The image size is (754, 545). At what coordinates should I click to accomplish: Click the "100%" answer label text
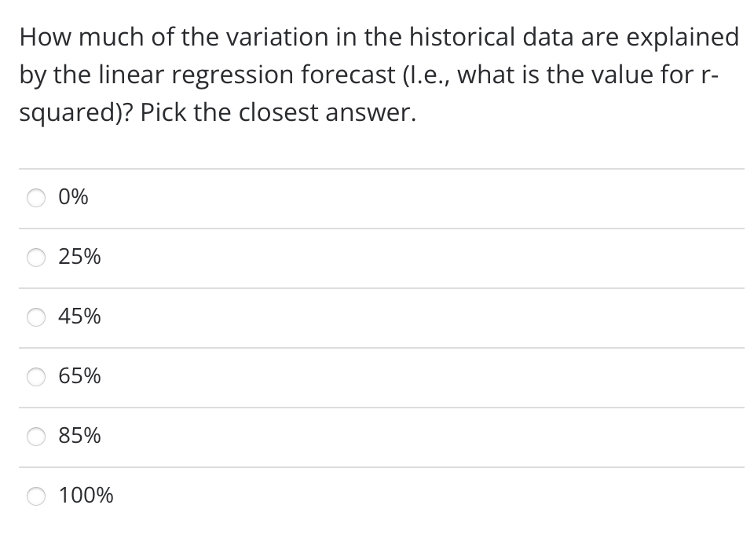pyautogui.click(x=86, y=496)
